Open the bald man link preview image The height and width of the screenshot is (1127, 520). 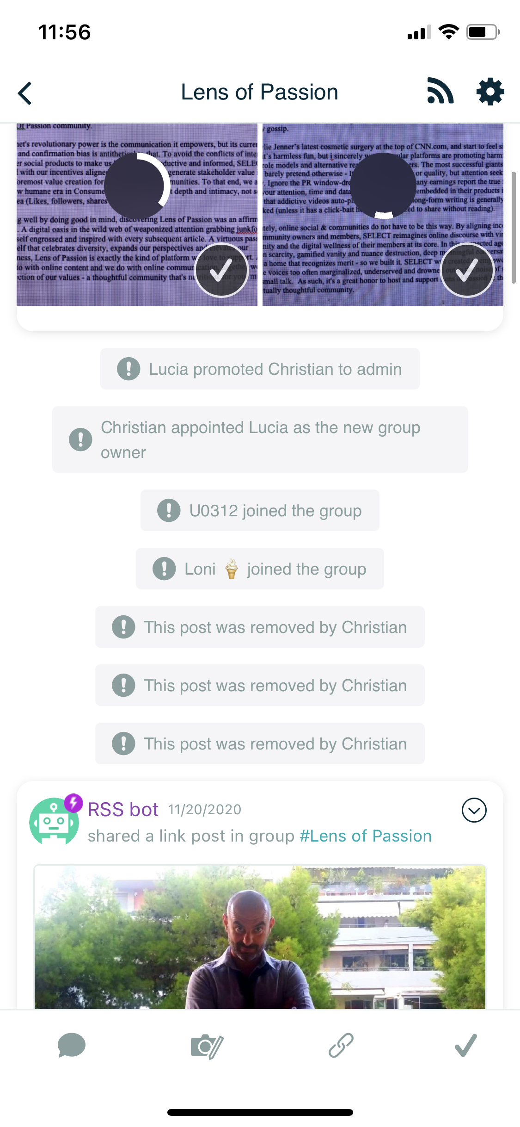coord(260,937)
